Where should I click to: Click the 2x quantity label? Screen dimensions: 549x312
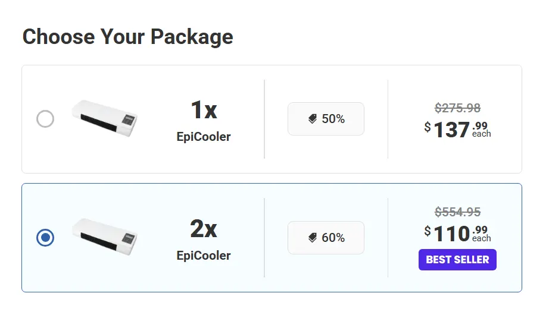(204, 229)
